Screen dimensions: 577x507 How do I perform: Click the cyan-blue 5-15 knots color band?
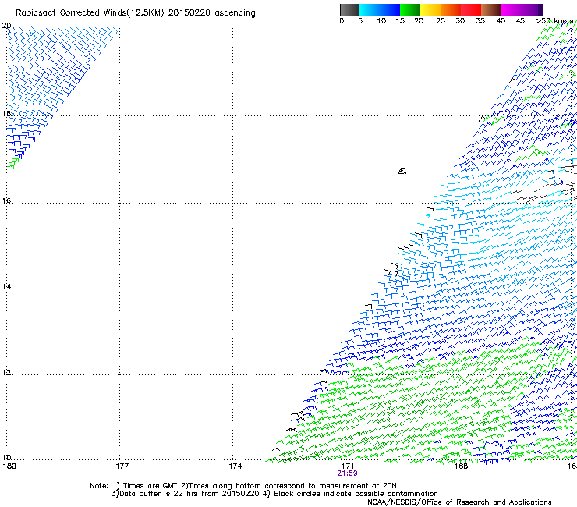click(380, 9)
